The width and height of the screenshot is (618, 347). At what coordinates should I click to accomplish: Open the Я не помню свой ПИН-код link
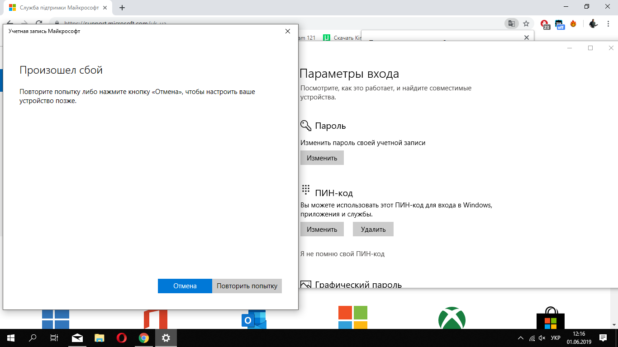coord(342,254)
